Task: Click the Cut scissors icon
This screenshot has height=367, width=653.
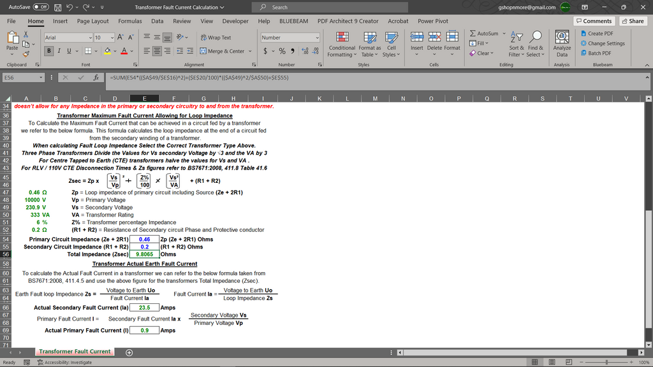Action: (26, 34)
